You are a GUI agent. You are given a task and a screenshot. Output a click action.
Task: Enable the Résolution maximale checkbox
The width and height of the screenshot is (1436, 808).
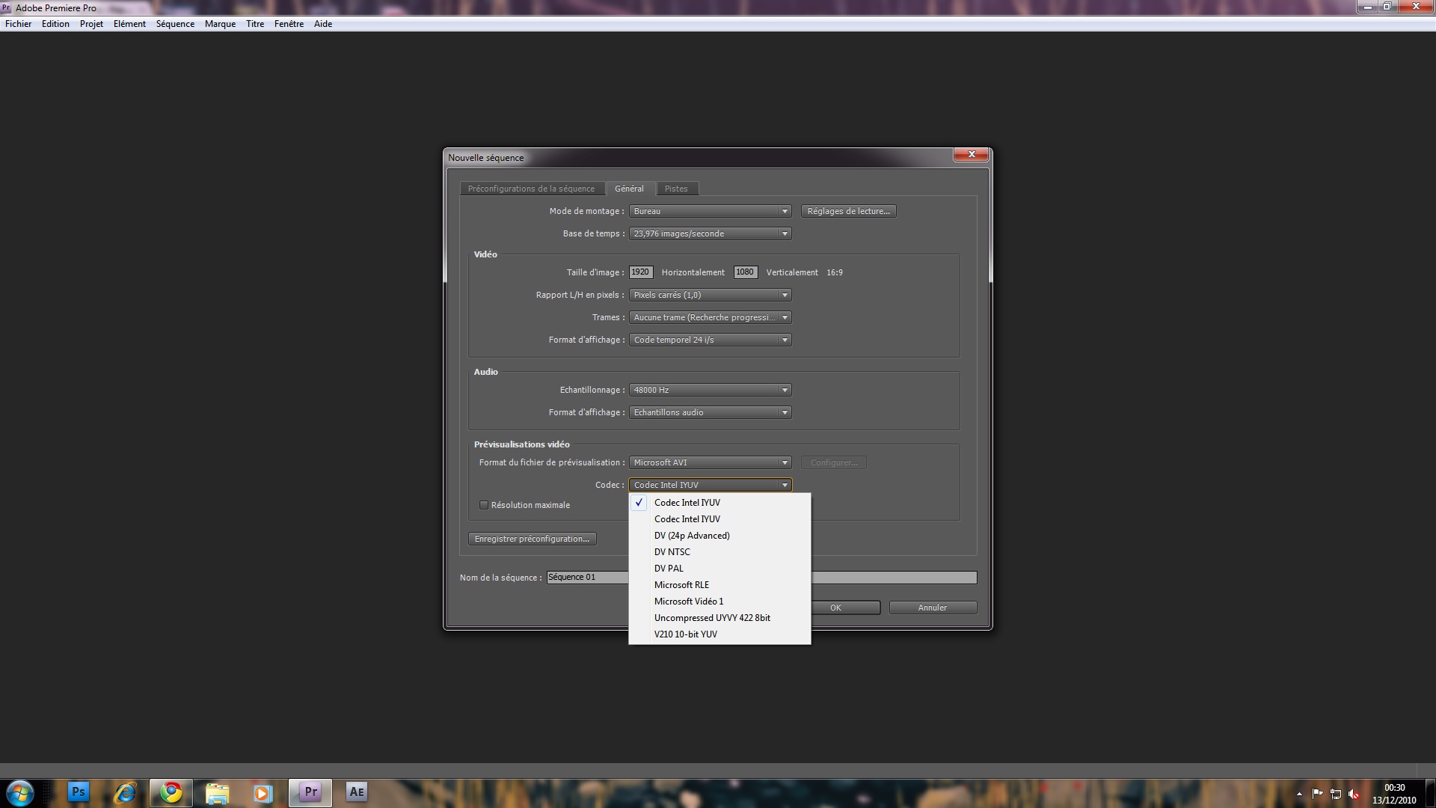tap(484, 505)
